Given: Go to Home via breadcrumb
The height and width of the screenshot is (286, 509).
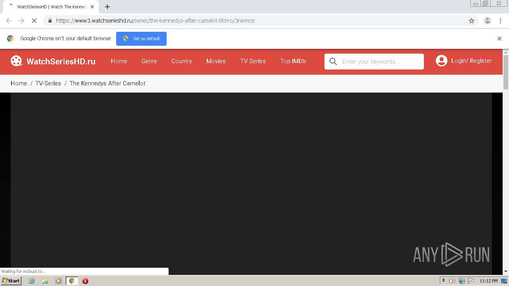Looking at the screenshot, I should (x=19, y=83).
